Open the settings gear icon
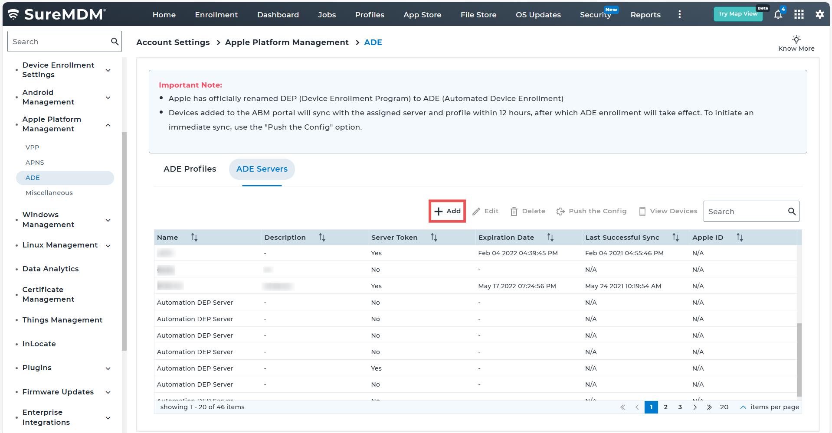The width and height of the screenshot is (832, 433). [x=819, y=15]
